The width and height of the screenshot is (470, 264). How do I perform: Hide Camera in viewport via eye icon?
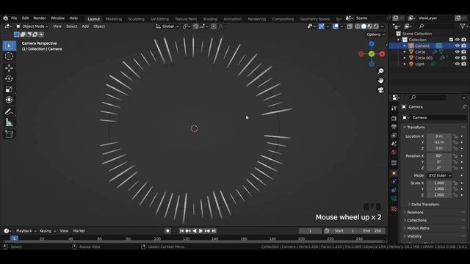coord(457,45)
